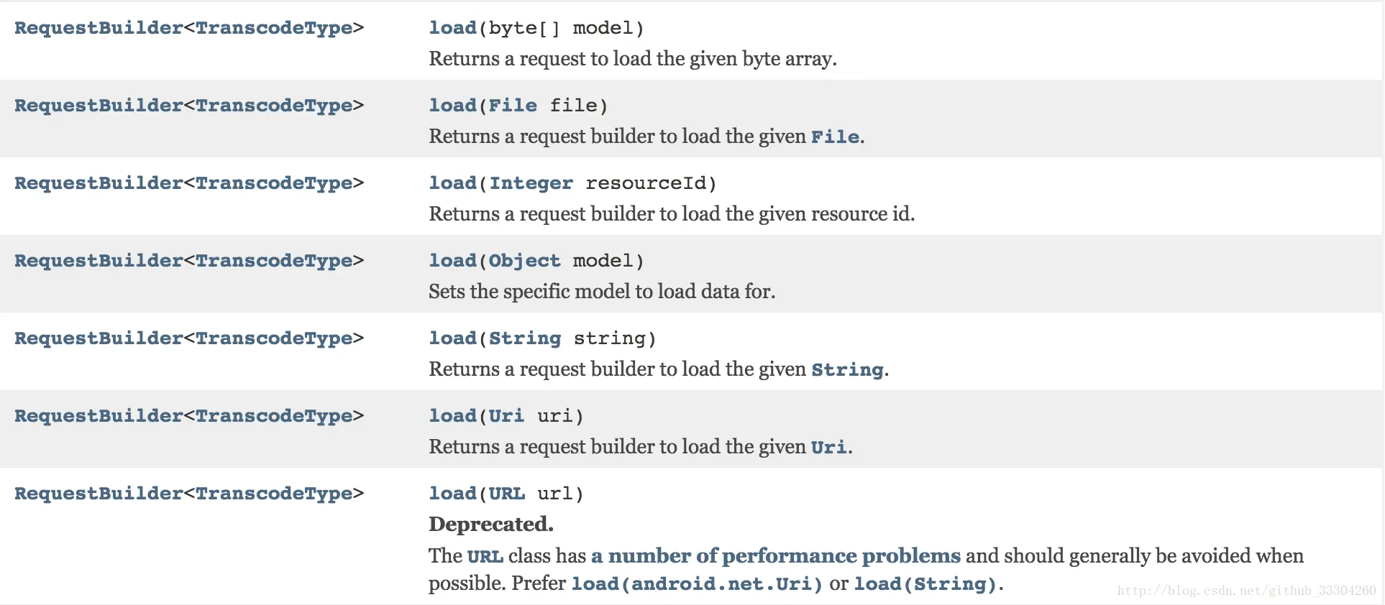Click the String type in load(String string)
This screenshot has width=1385, height=605.
point(525,338)
